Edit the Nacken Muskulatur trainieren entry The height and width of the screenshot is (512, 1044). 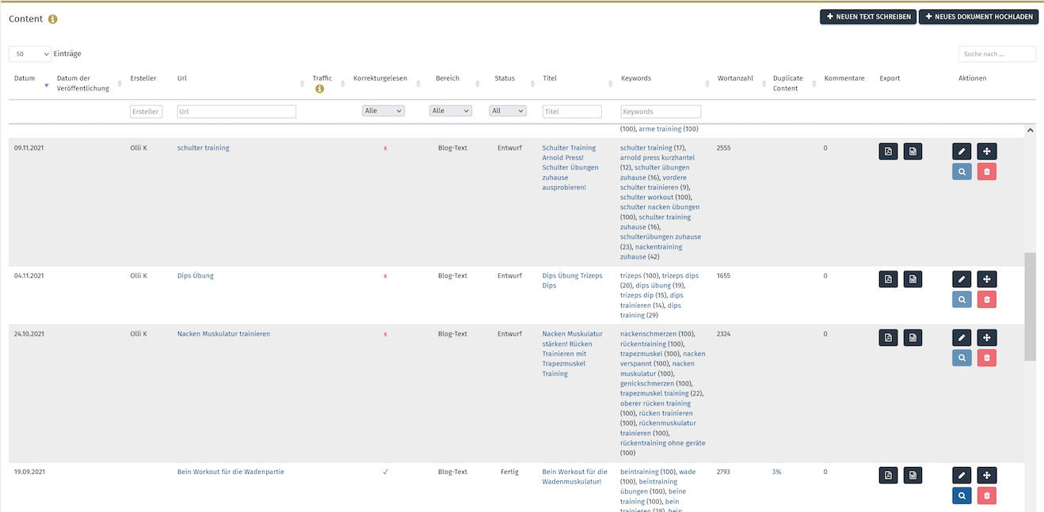[x=962, y=337]
